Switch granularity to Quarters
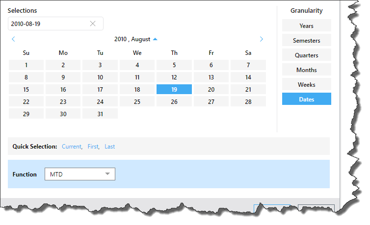Screen dimensions: 370x225 coord(306,55)
